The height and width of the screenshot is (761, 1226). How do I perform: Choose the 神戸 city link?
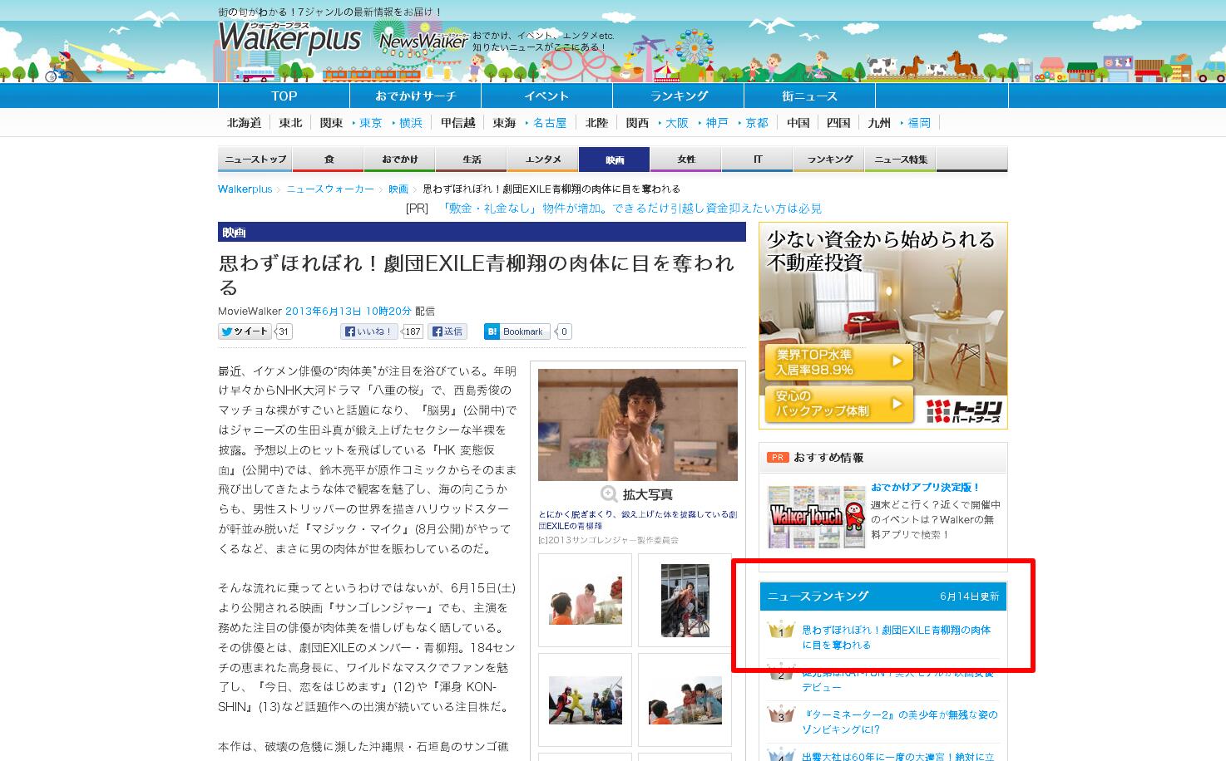pyautogui.click(x=717, y=122)
